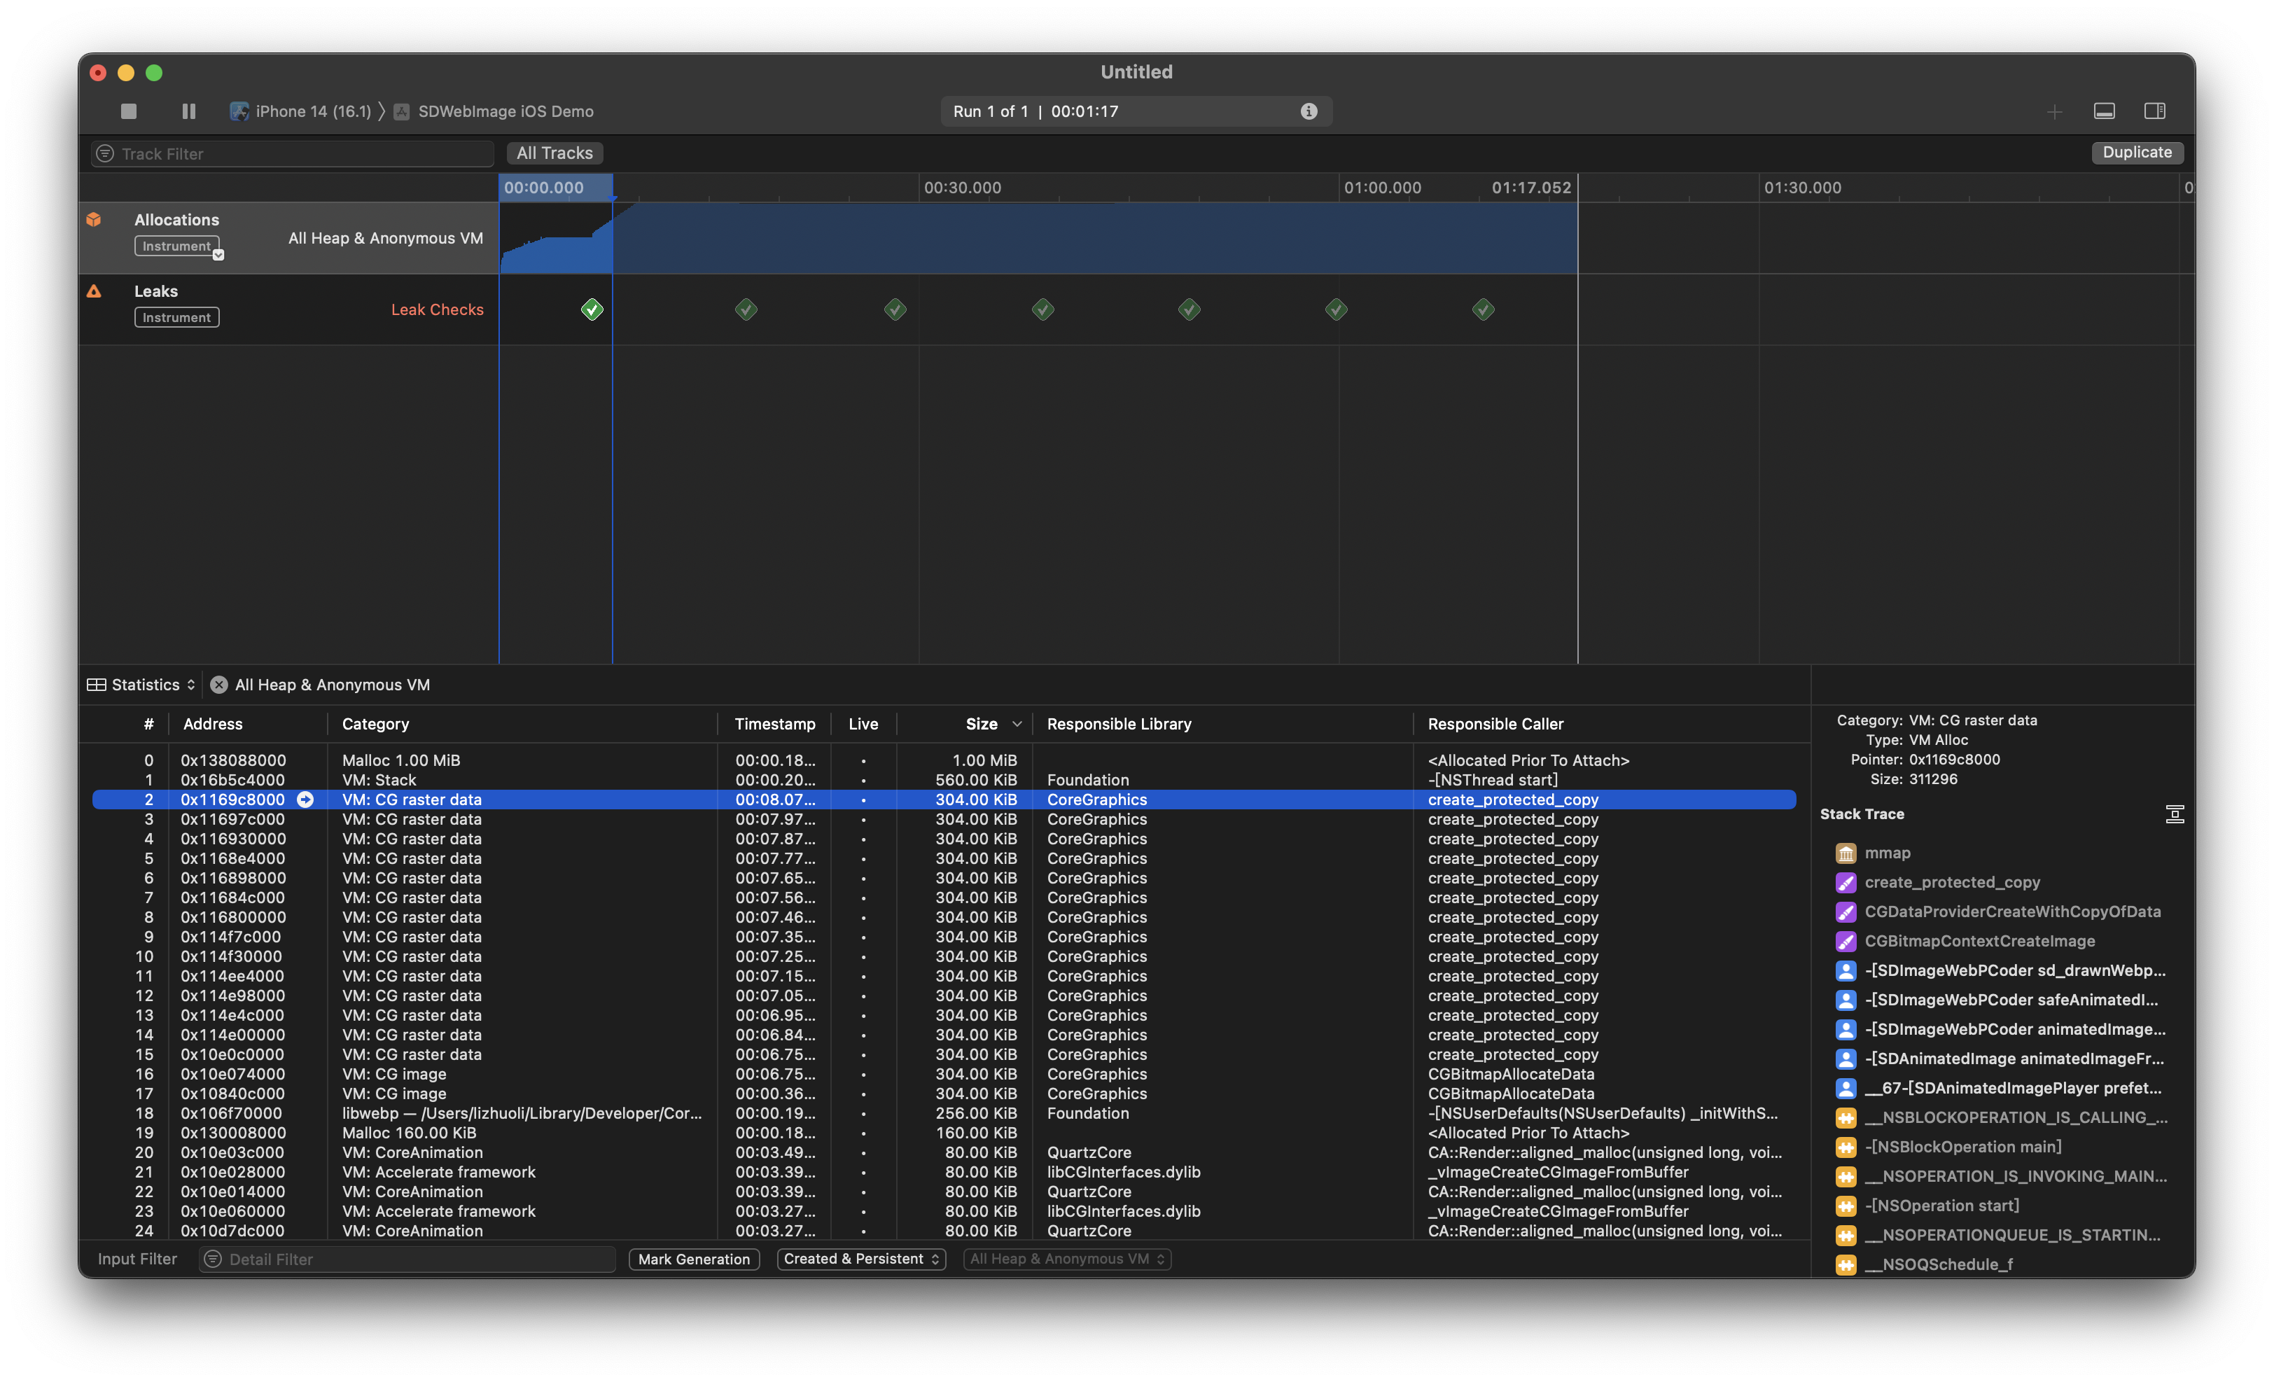Add an instrument with the plus icon
Viewport: 2274px width, 1382px height.
click(x=2054, y=111)
